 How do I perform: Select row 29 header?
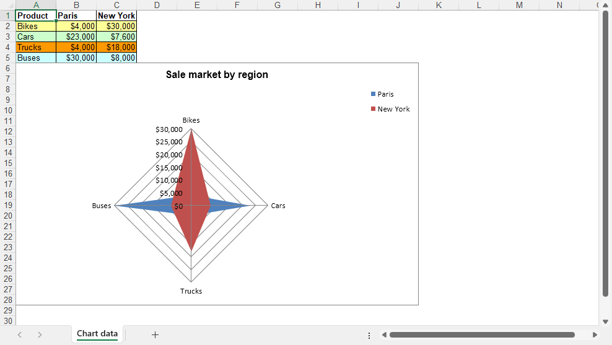(7, 311)
